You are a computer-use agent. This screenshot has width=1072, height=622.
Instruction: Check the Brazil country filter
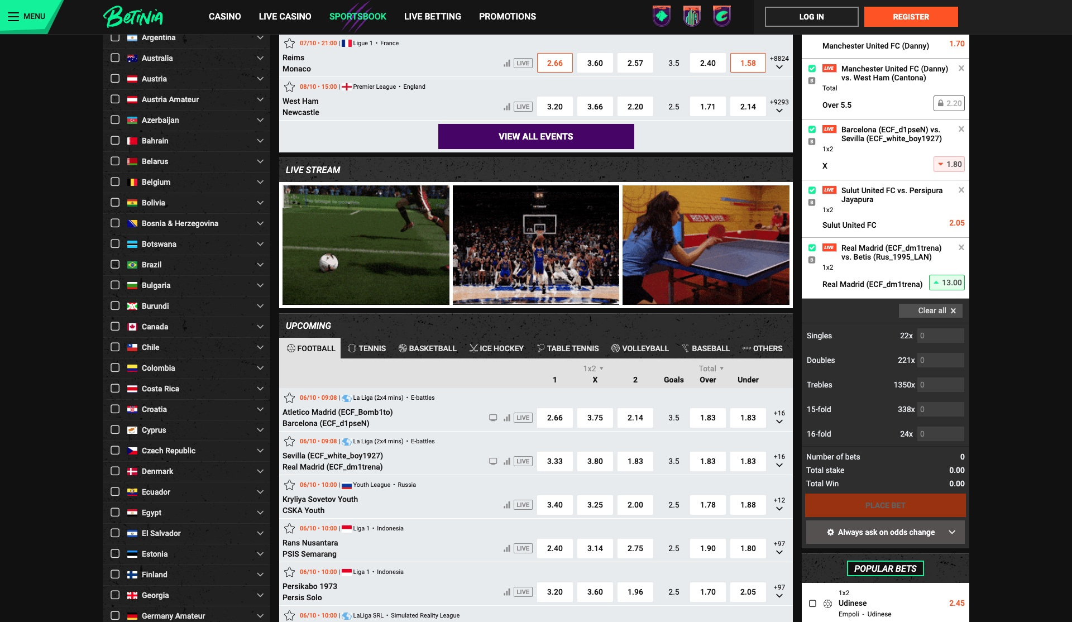[115, 265]
